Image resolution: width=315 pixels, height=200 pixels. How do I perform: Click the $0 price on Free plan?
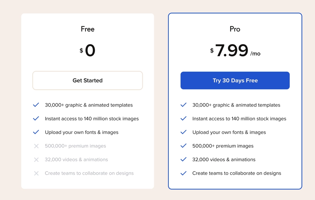click(88, 51)
